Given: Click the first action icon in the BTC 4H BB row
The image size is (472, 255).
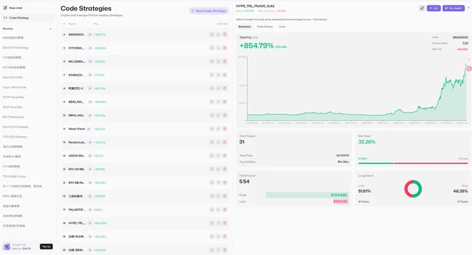Looking at the screenshot, I should 212,169.
